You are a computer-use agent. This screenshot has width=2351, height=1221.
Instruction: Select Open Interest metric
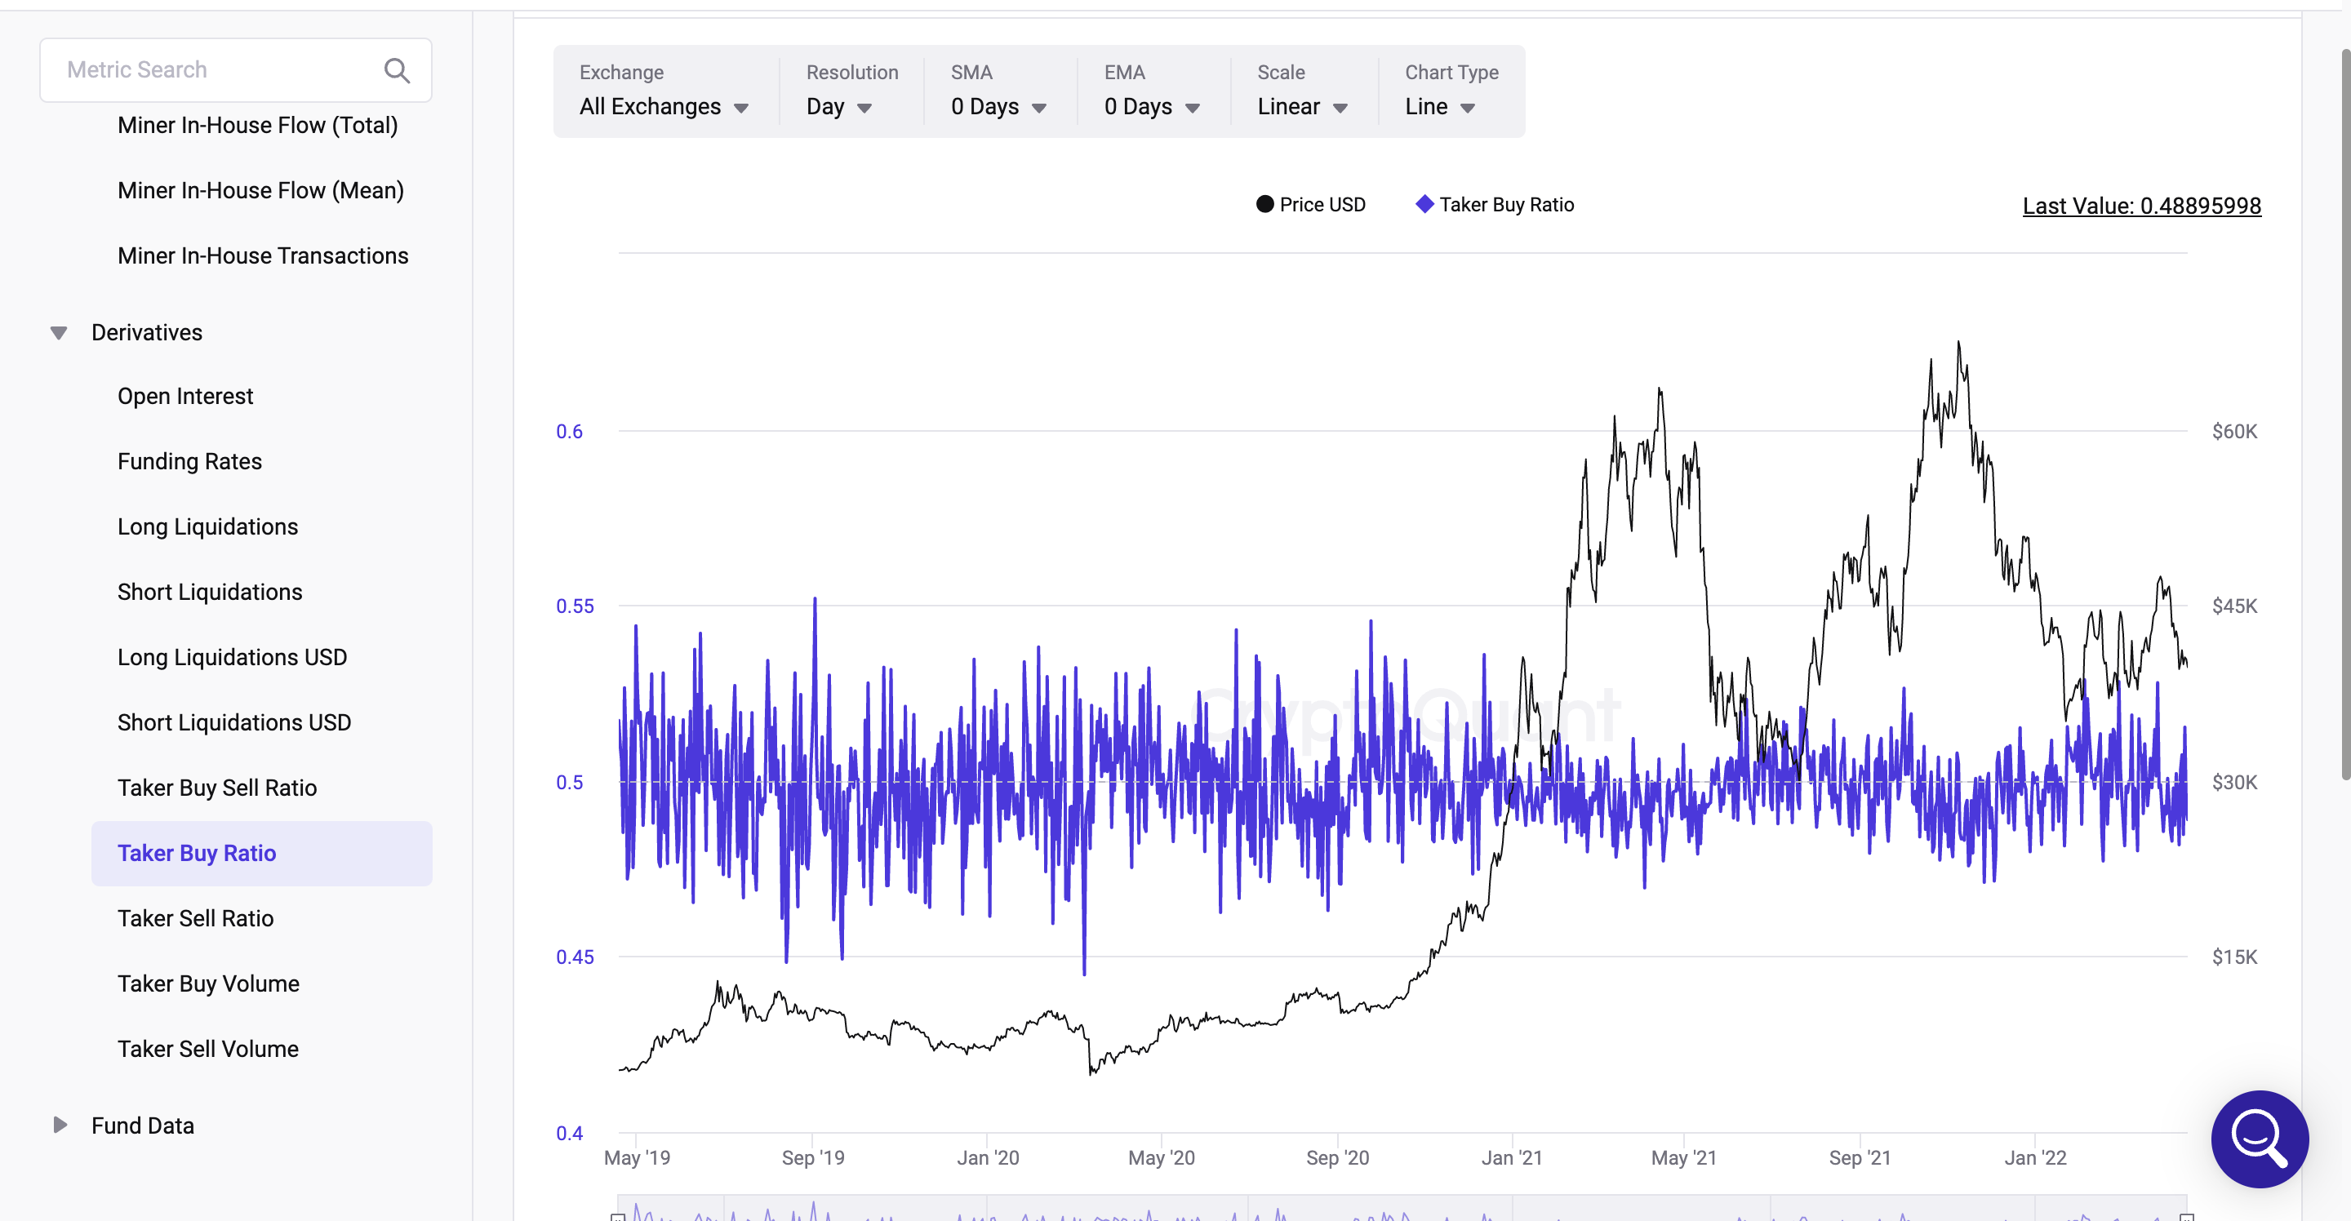(185, 396)
